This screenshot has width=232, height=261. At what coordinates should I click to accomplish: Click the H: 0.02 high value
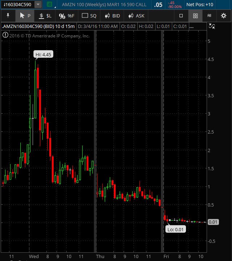click(146, 26)
